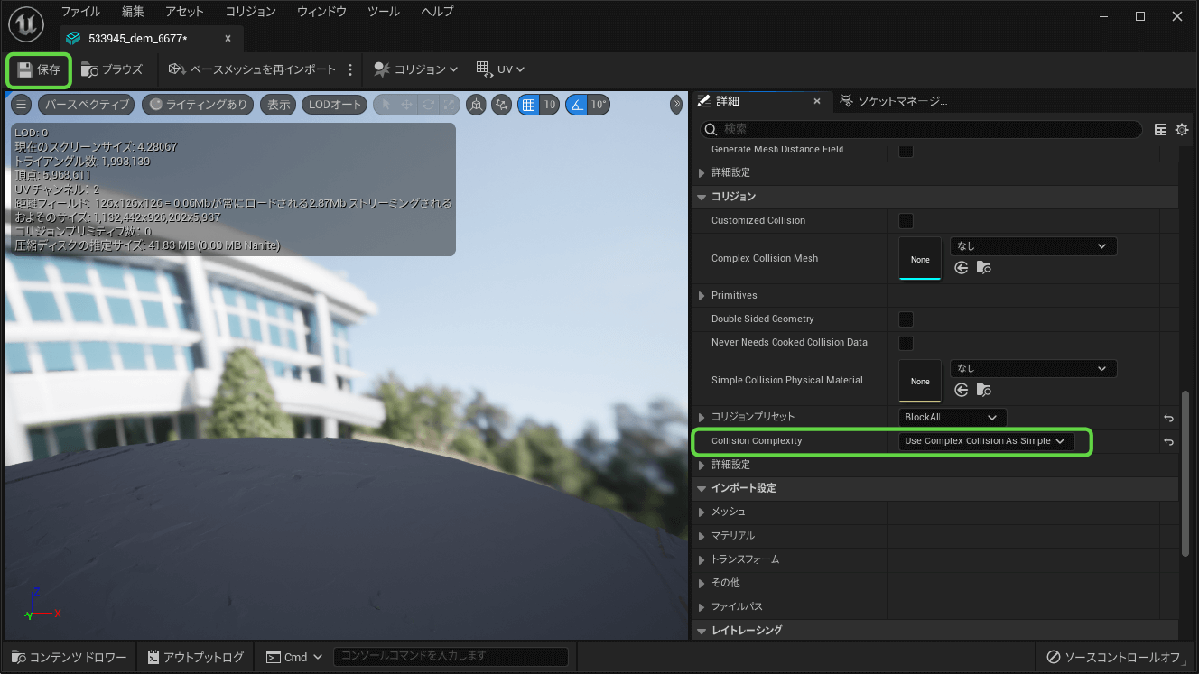The image size is (1199, 674).
Task: Select the viewport select-mode arrow tool
Action: [x=386, y=105]
